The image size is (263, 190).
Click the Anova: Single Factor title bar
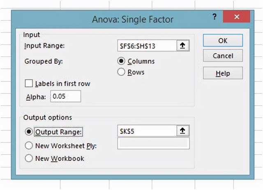point(123,19)
